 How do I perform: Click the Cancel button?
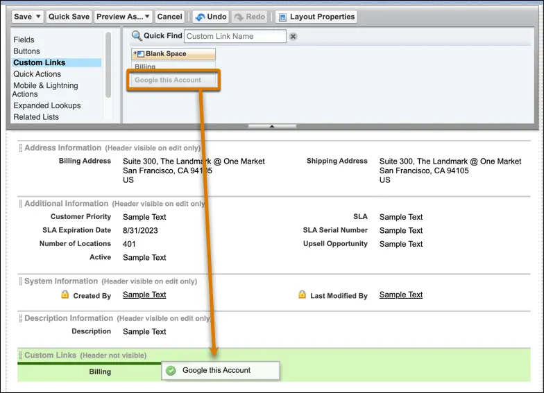(x=169, y=17)
